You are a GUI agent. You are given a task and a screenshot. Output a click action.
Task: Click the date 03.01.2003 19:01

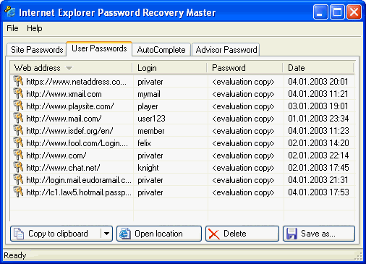[318, 106]
